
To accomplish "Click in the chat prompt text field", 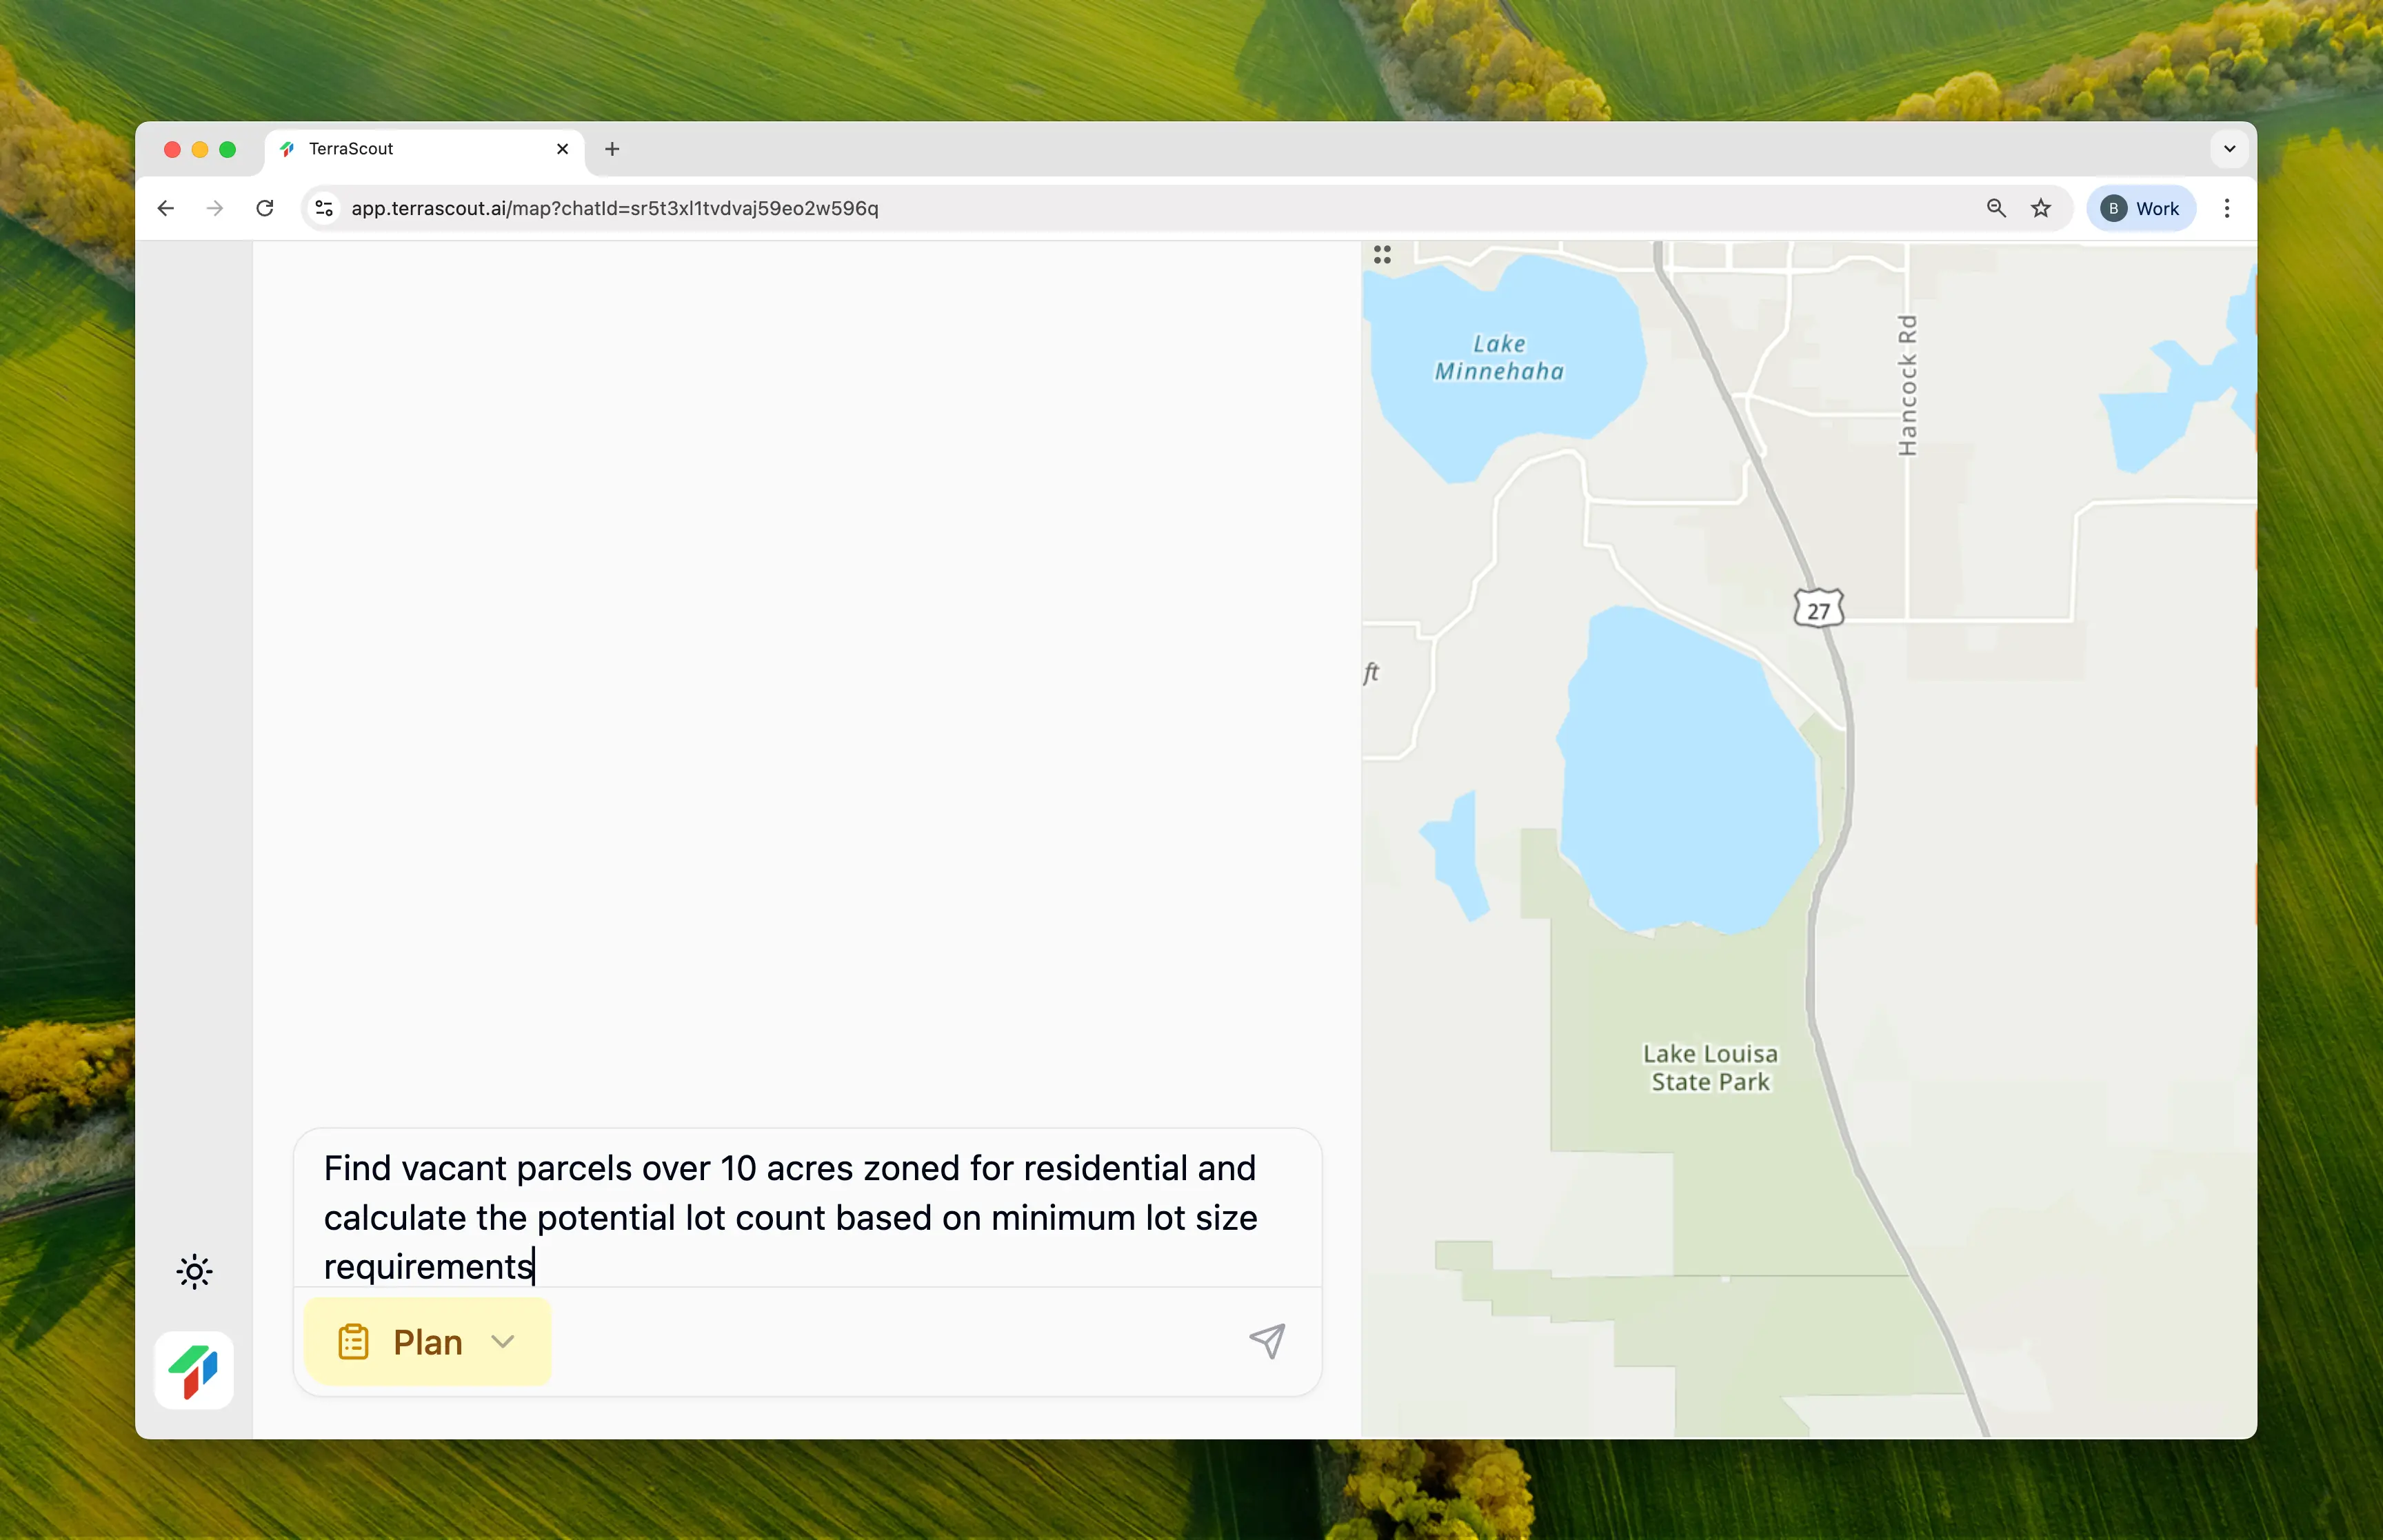I will click(x=790, y=1216).
